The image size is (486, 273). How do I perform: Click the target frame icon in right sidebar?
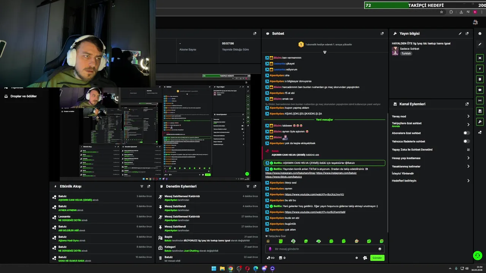pos(480,58)
